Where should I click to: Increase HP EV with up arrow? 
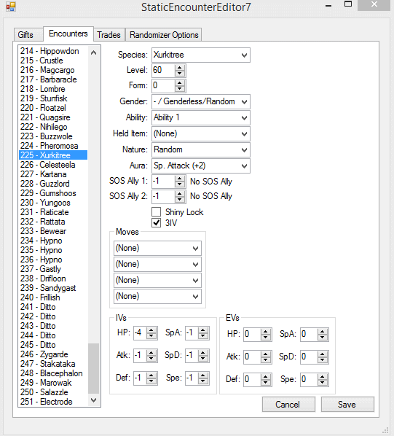pos(266,332)
